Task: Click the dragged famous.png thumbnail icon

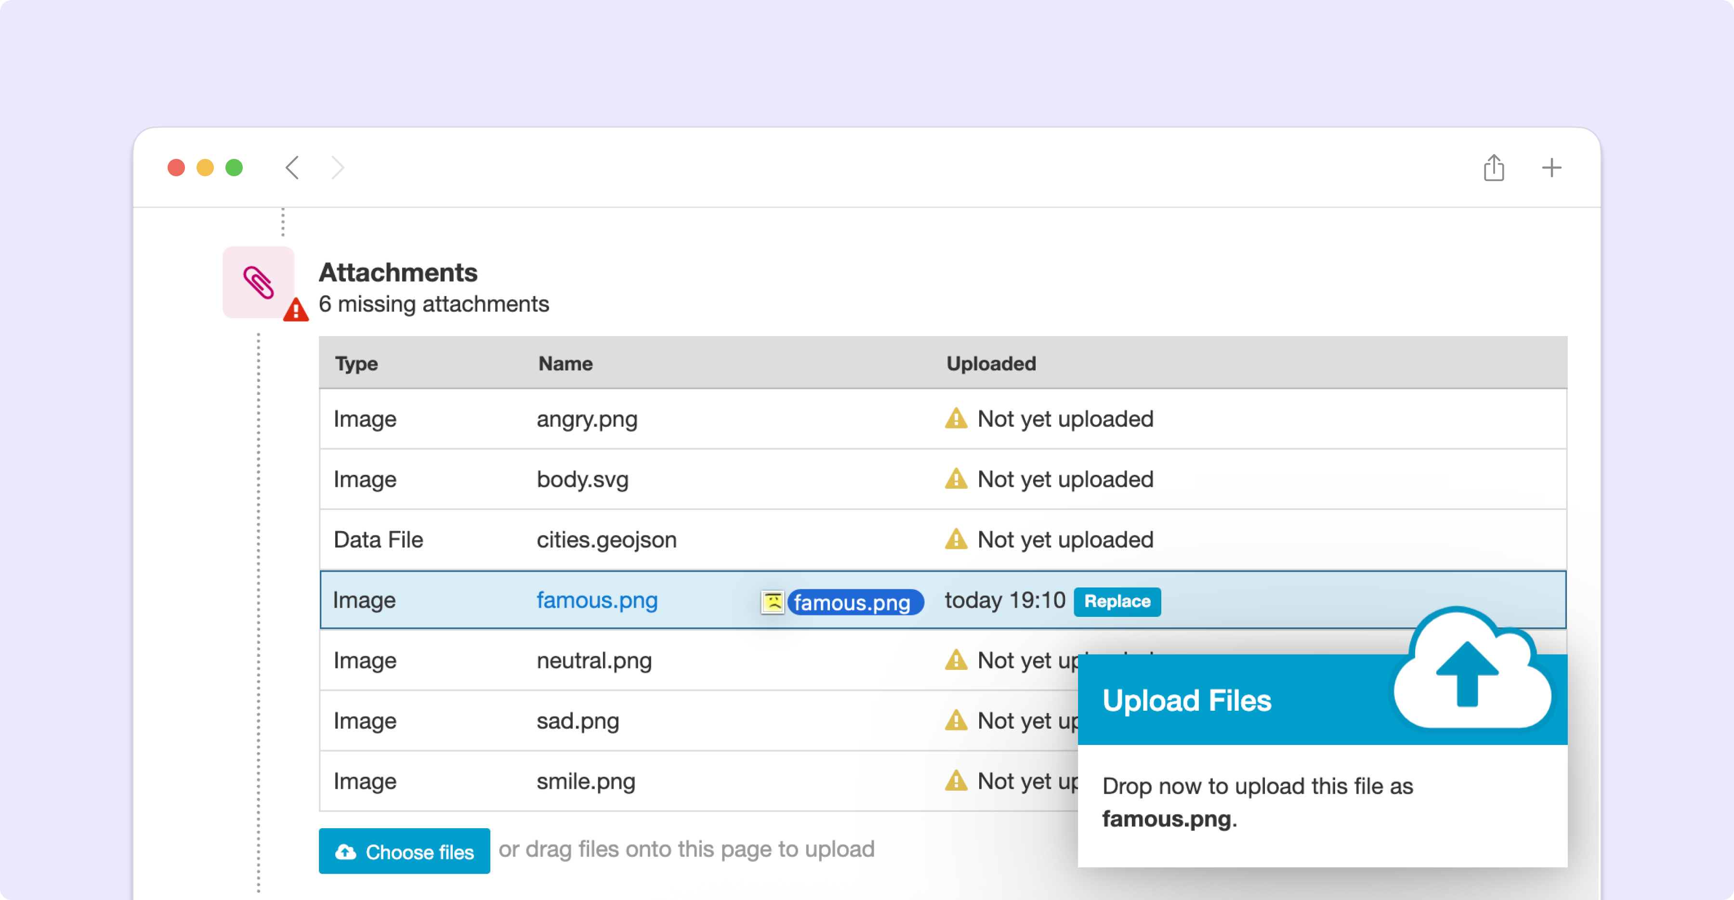Action: [x=773, y=602]
